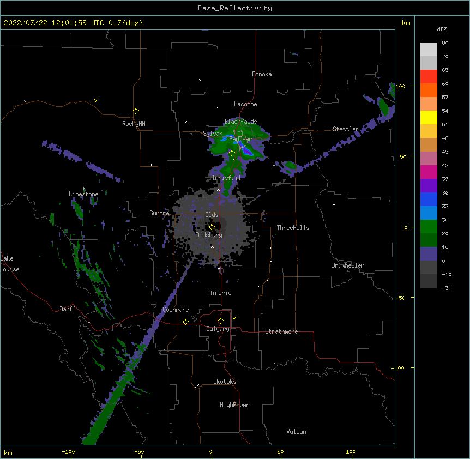This screenshot has height=459, width=470.
Task: Click the white plus marker west of Drumheller
Action: pos(334,204)
